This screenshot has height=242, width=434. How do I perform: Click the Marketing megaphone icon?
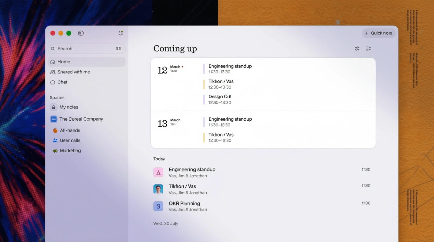55,151
